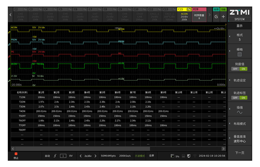
Task: Select the C2 channel tab
Action: 20,15
